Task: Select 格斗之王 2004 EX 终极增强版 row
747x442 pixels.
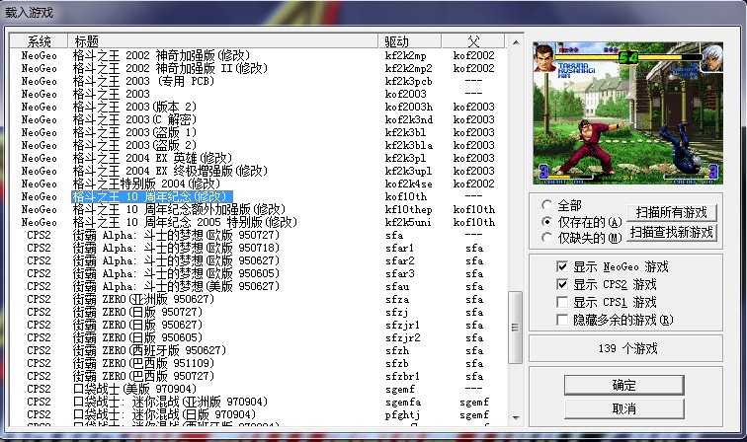Action: click(x=257, y=172)
